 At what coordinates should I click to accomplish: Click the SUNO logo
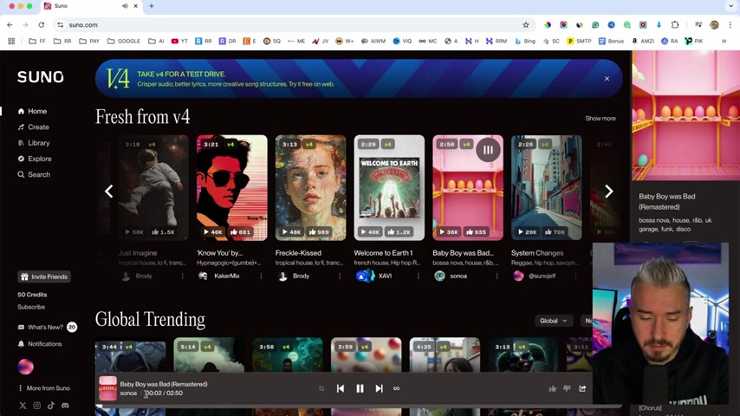(41, 77)
